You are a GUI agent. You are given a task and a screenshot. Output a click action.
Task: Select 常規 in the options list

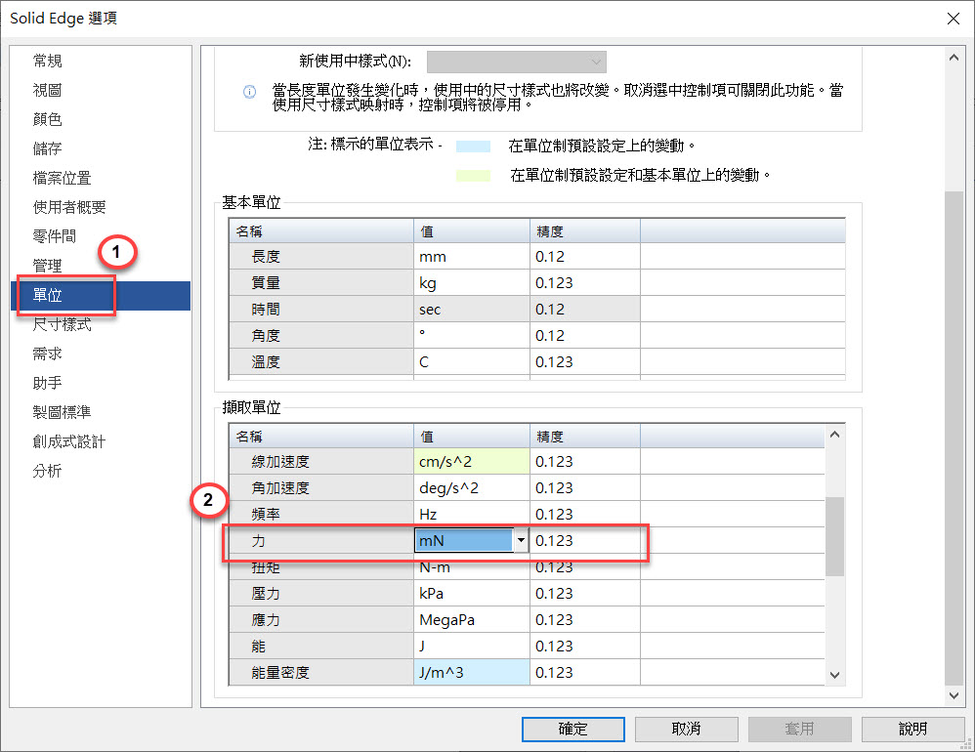pos(47,61)
